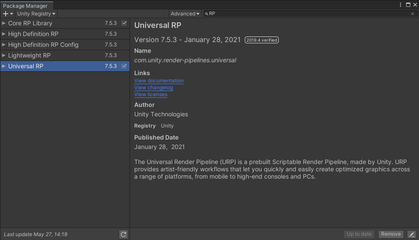Select Lightweight RP package
Image resolution: width=419 pixels, height=240 pixels.
pos(65,55)
